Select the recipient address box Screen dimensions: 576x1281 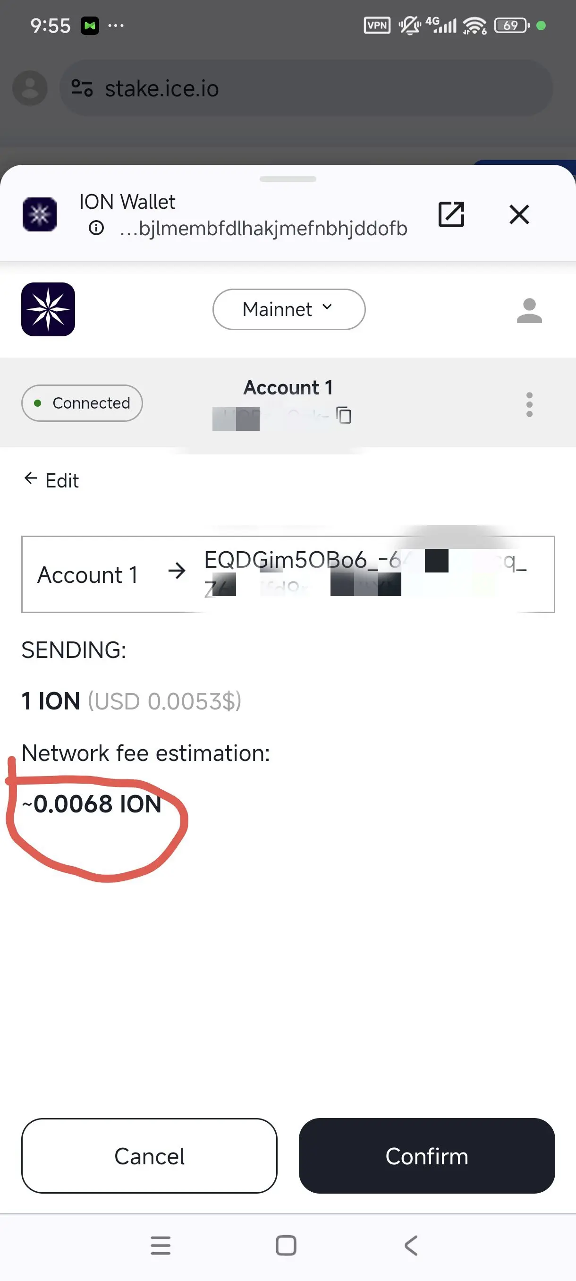pyautogui.click(x=288, y=574)
